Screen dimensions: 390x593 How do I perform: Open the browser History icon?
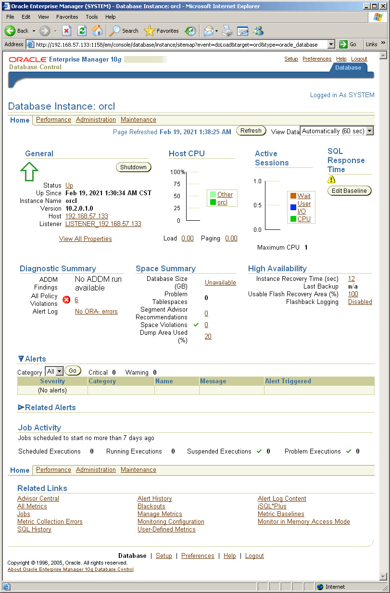191,31
